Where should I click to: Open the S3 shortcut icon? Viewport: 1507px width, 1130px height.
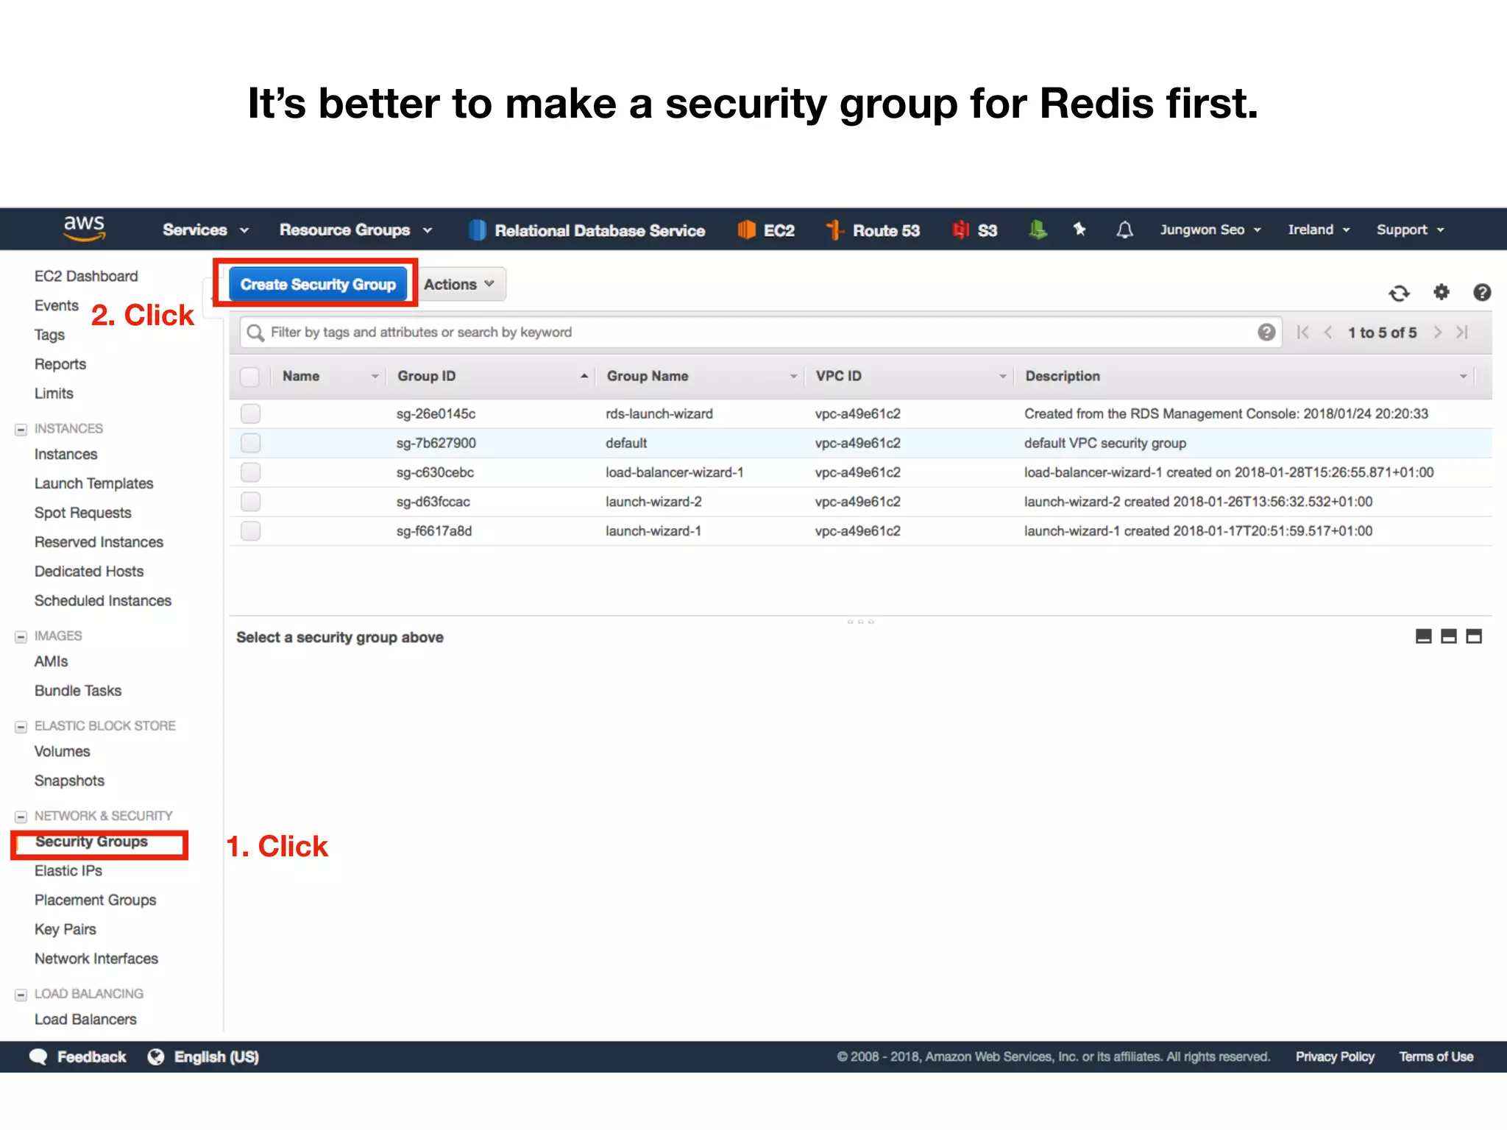(x=960, y=230)
